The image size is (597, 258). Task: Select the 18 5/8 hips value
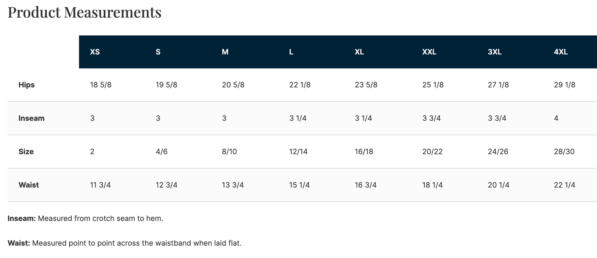click(101, 85)
